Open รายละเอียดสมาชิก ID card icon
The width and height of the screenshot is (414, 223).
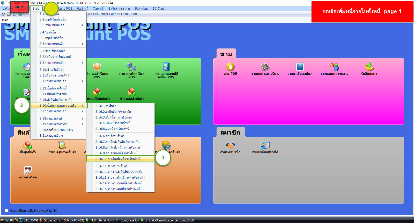click(265, 145)
